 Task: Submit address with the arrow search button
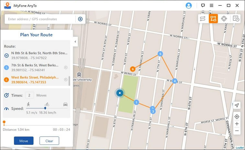80,19
